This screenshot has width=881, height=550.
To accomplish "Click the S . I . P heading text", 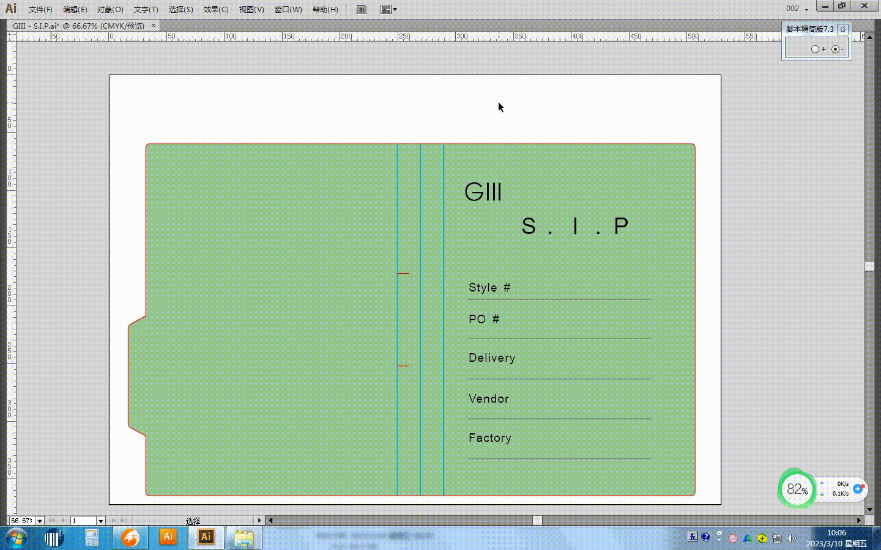I will [574, 226].
